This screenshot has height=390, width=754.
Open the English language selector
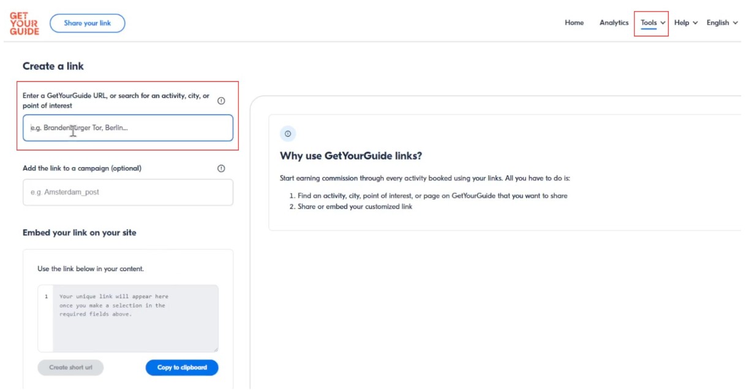pos(722,23)
